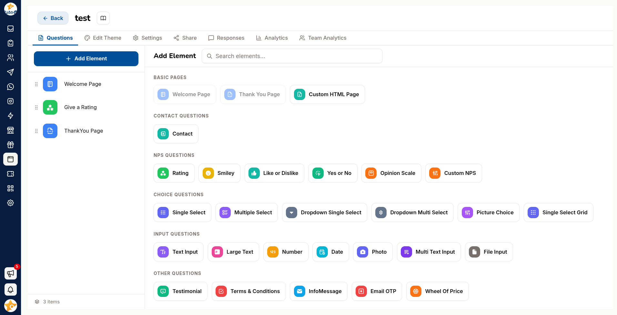Click the blue Welcome Page list icon
Viewport: 617px width, 315px height.
50,84
